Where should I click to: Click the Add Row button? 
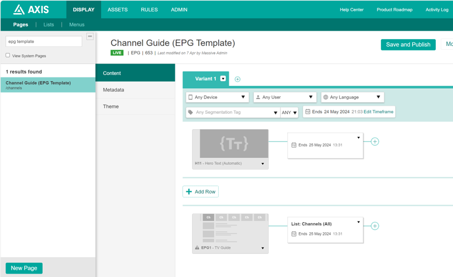[x=200, y=192]
